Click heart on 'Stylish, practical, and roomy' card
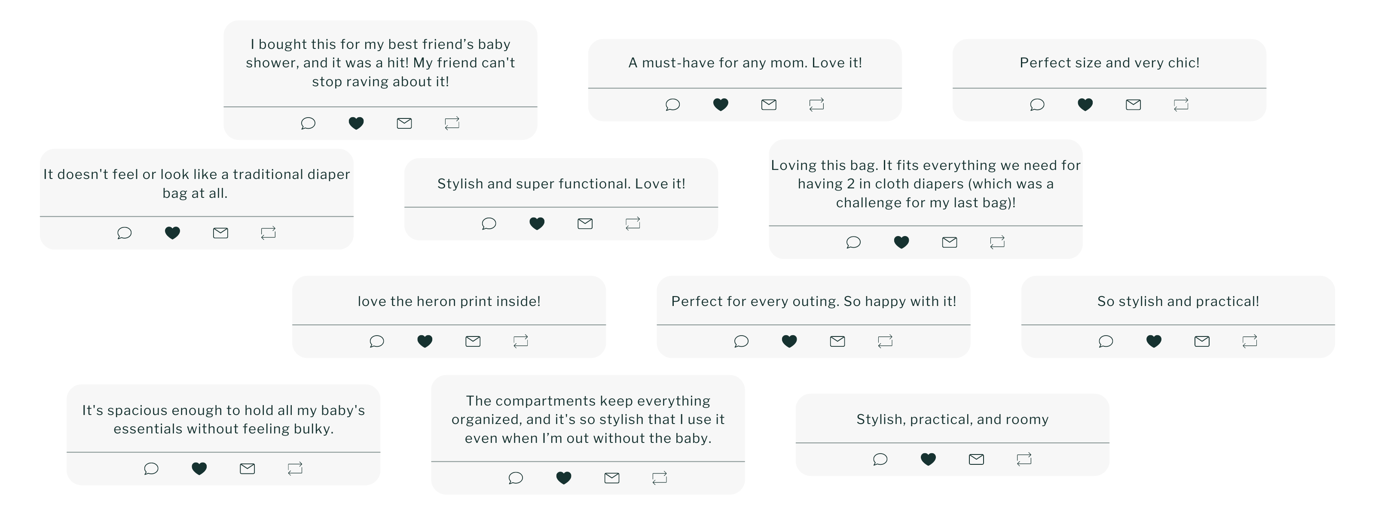Viewport: 1375px width, 515px height. pos(928,459)
